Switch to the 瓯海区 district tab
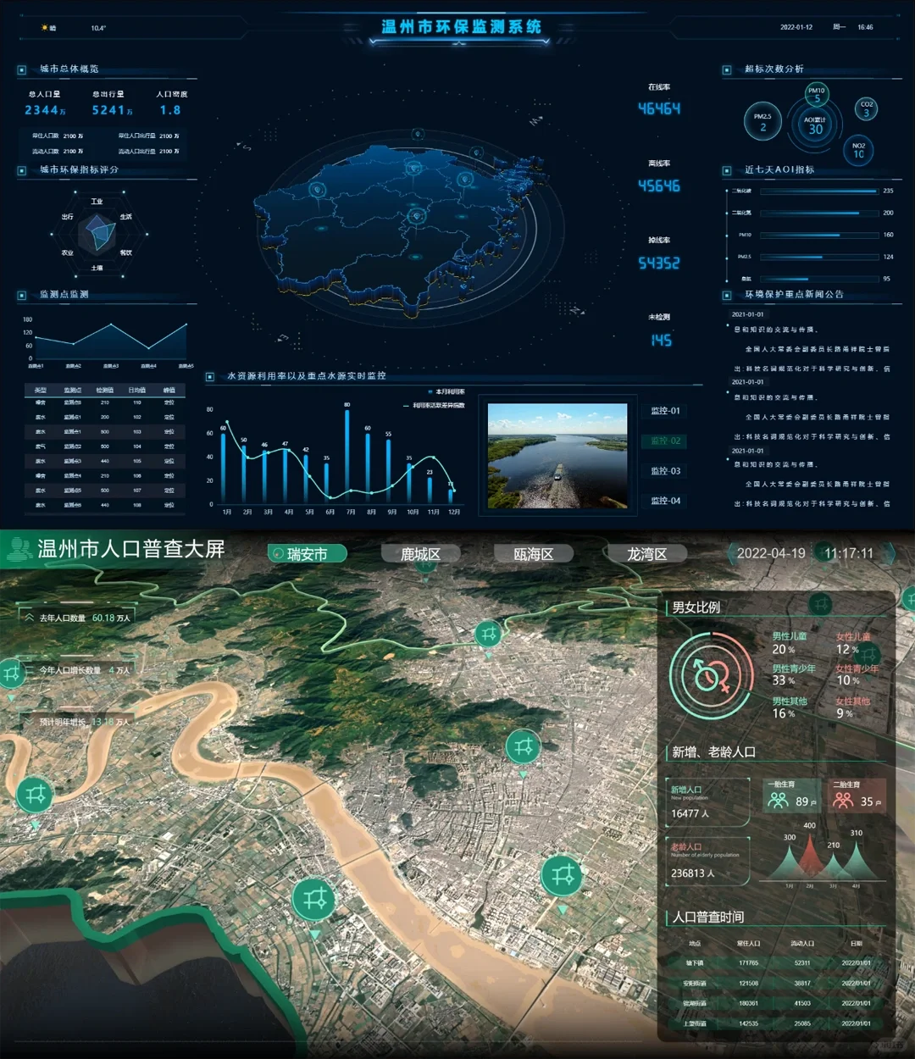915x1059 pixels. tap(534, 554)
